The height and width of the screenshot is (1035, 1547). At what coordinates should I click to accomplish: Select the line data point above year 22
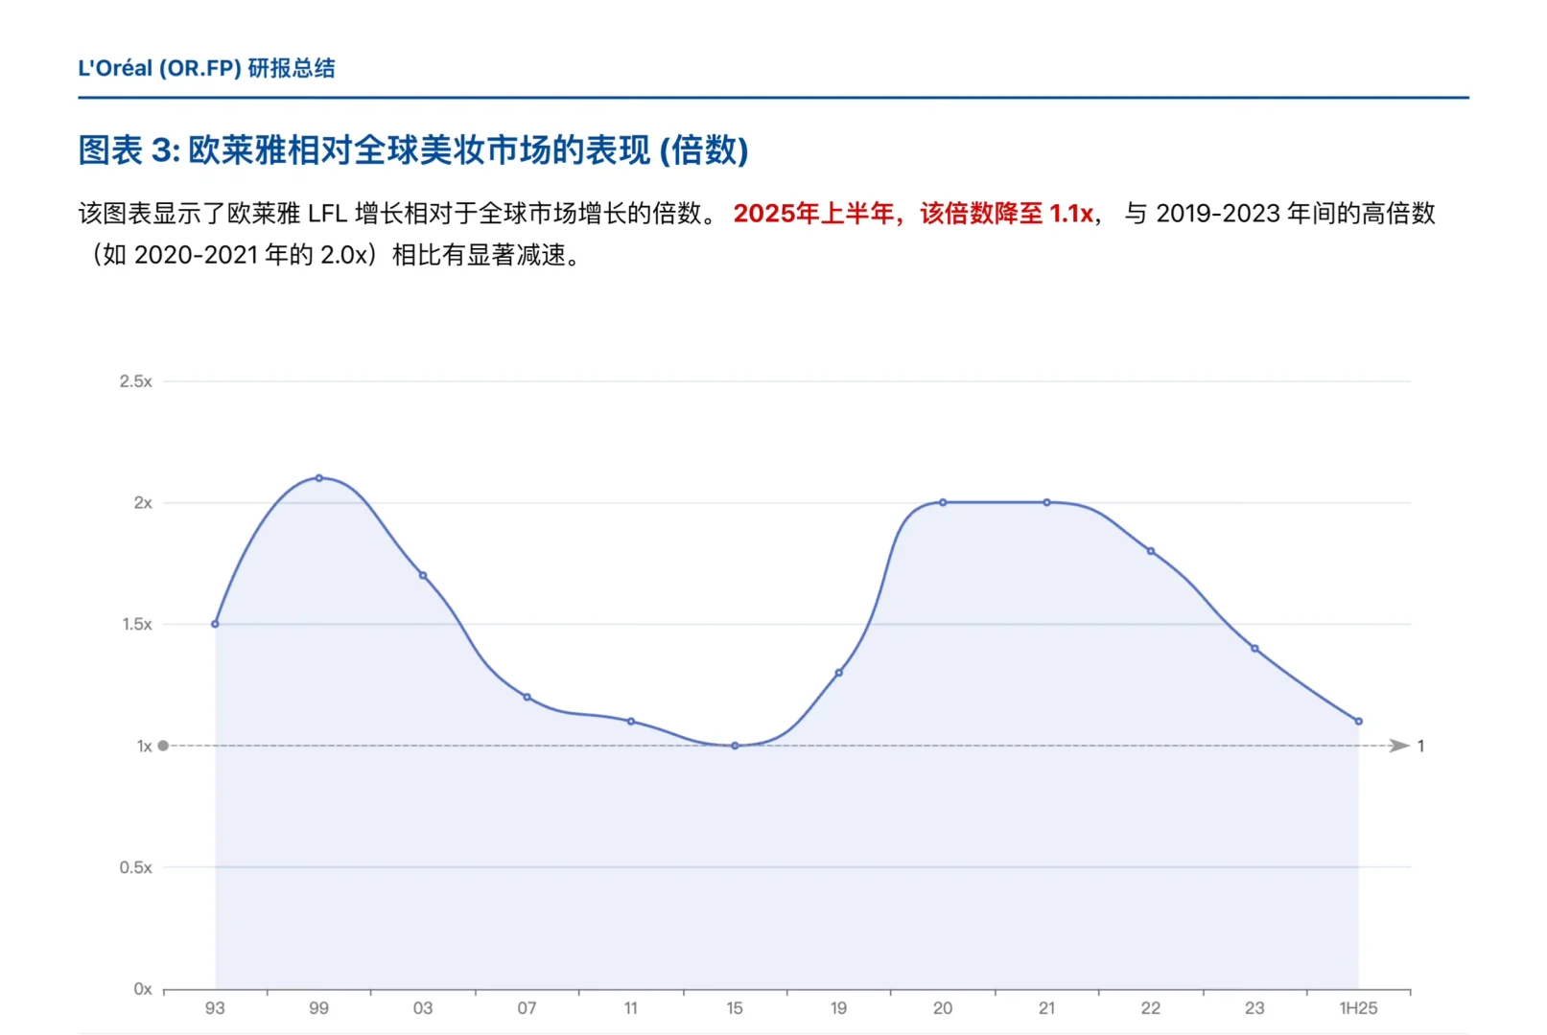point(1151,551)
